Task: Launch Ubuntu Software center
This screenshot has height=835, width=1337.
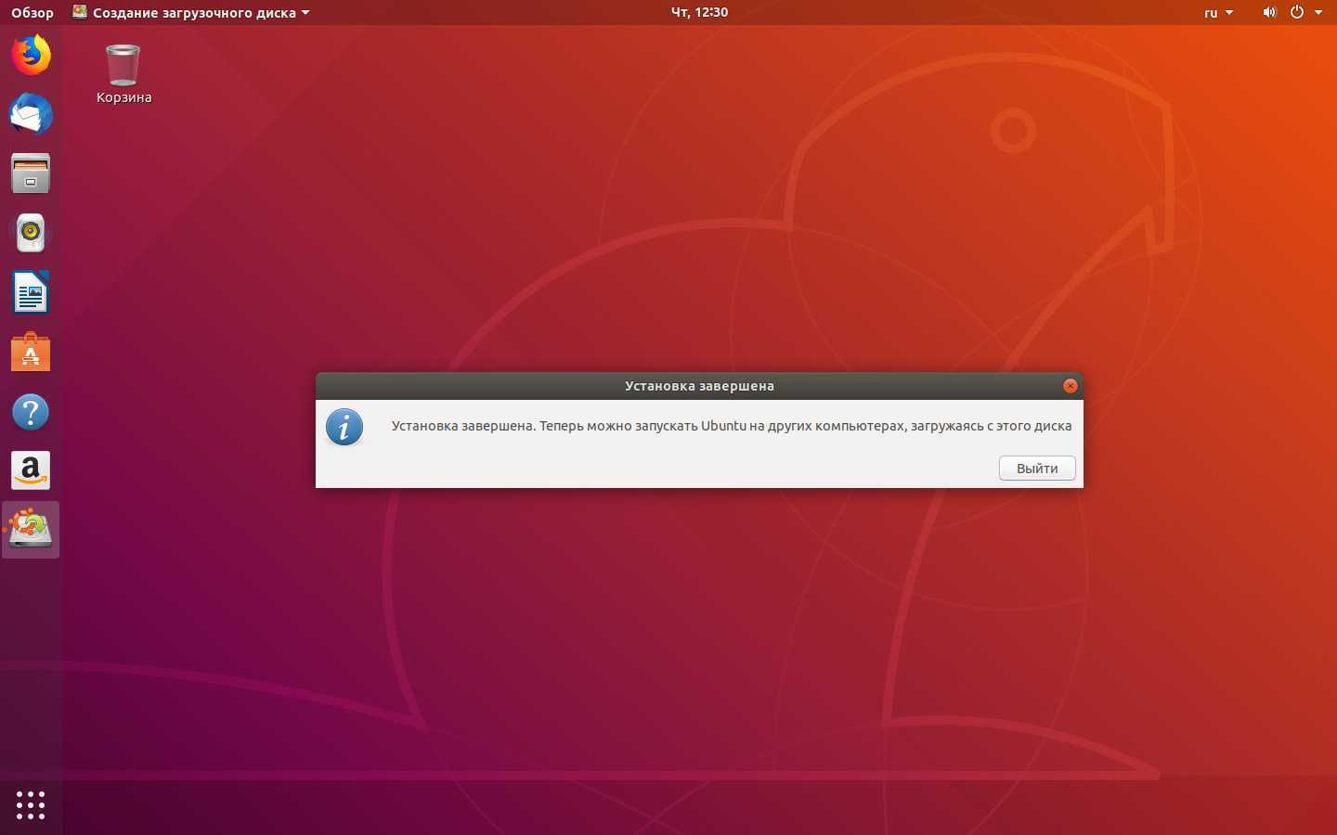Action: (31, 352)
